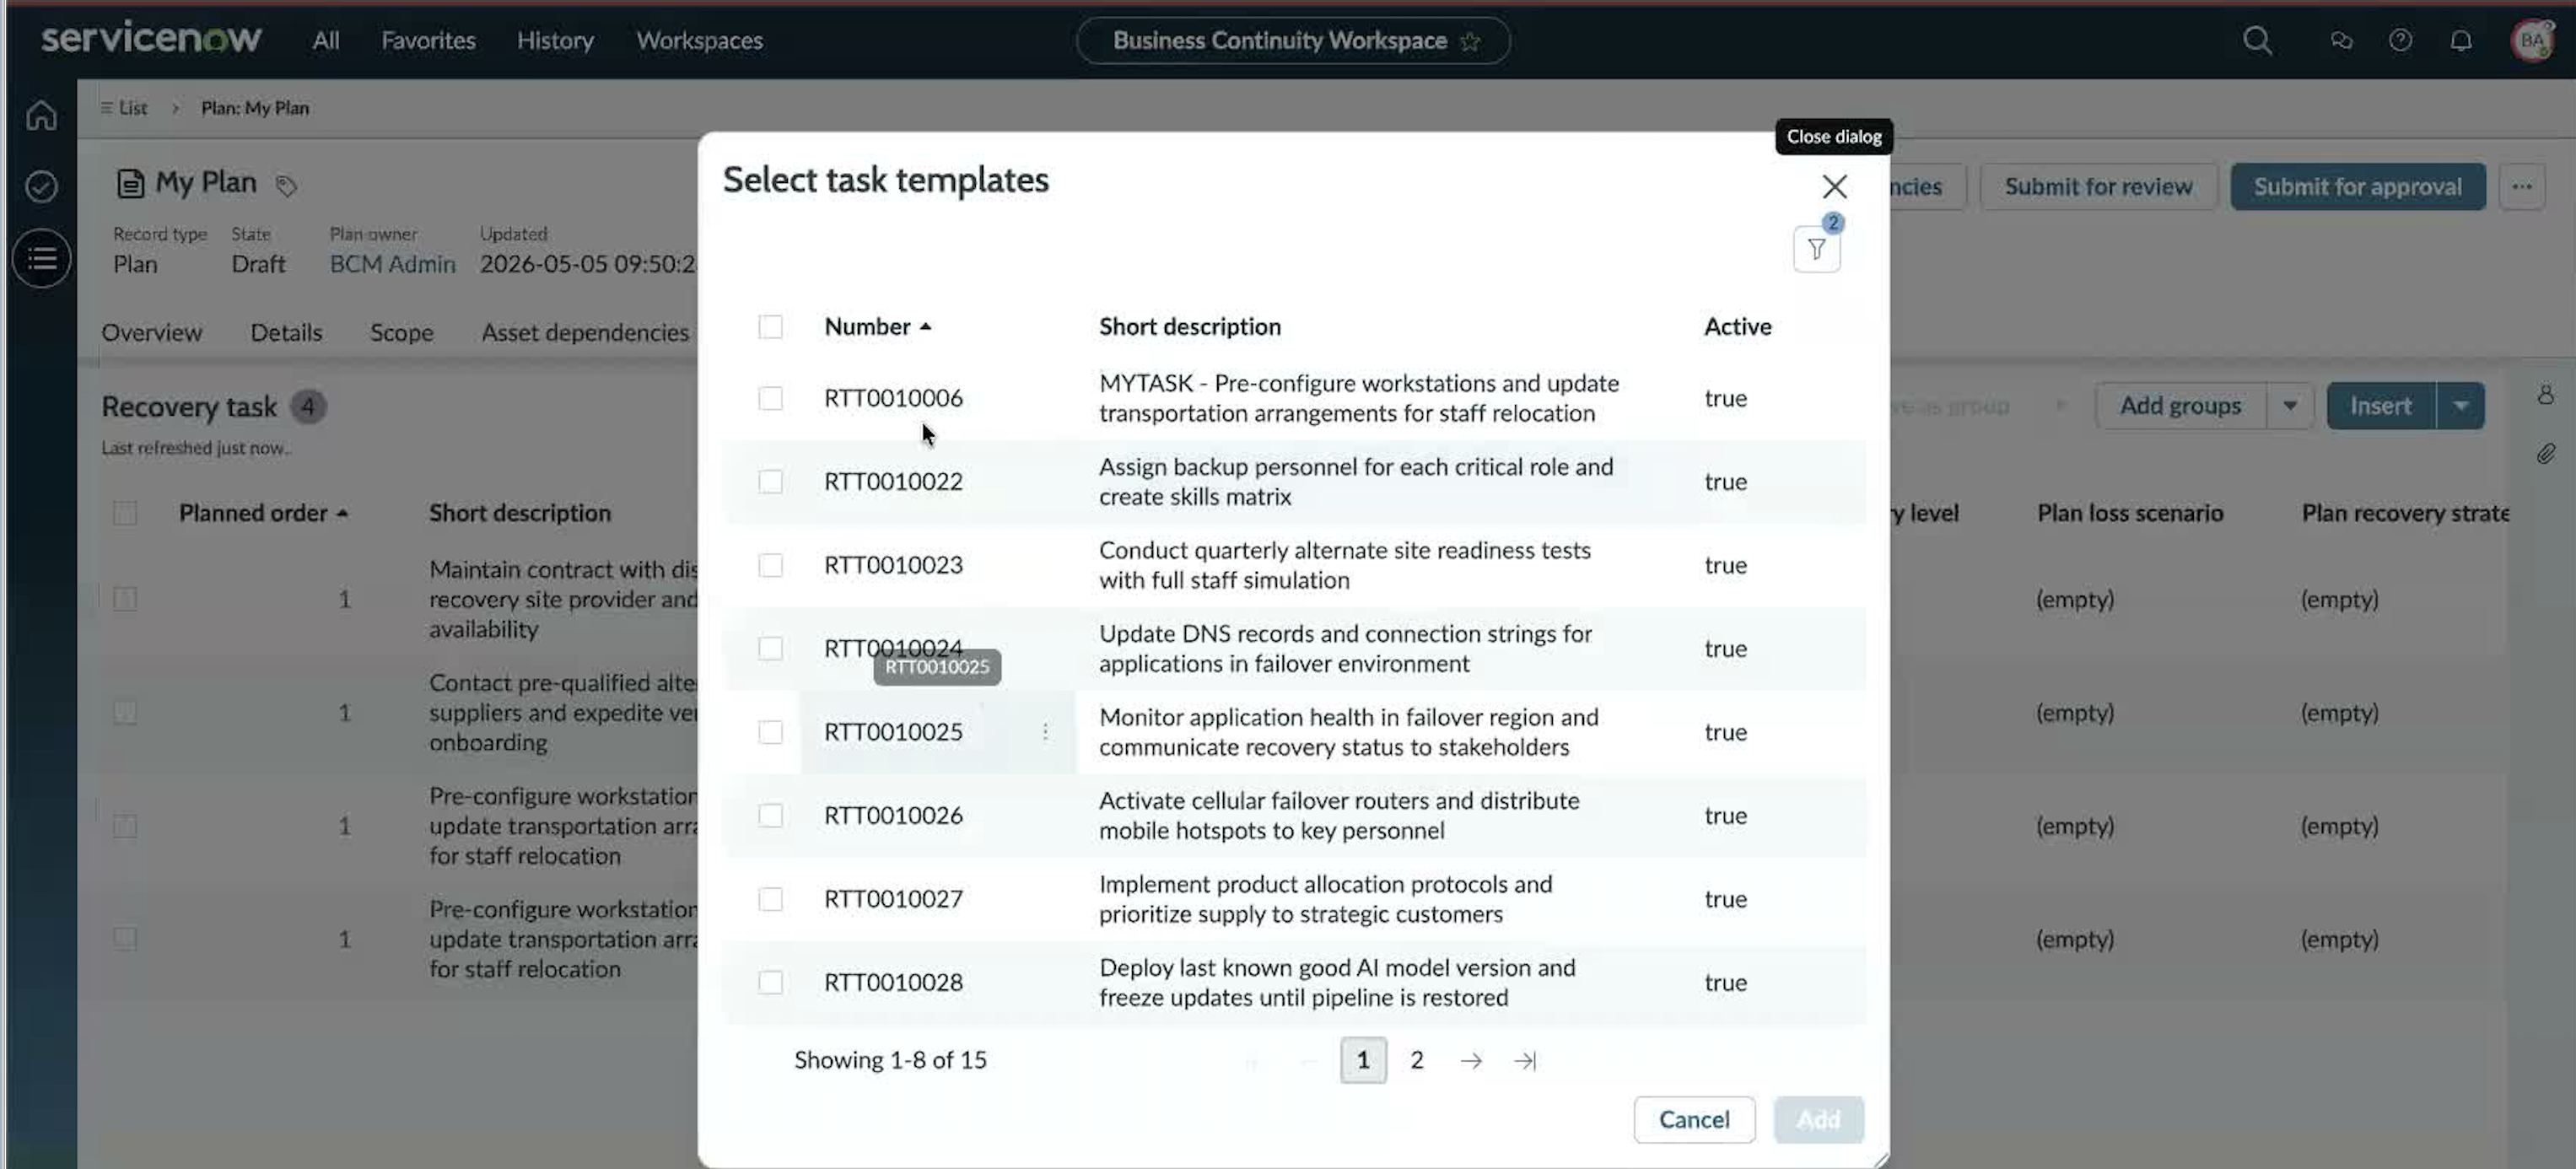Sort by Planned order column header

263,513
